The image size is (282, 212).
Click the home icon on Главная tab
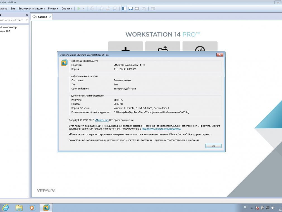(34, 17)
